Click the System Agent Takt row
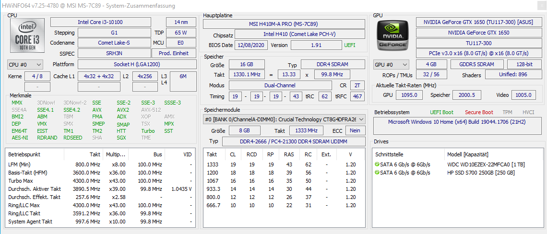Screen dimensions: 547x234 (100, 222)
